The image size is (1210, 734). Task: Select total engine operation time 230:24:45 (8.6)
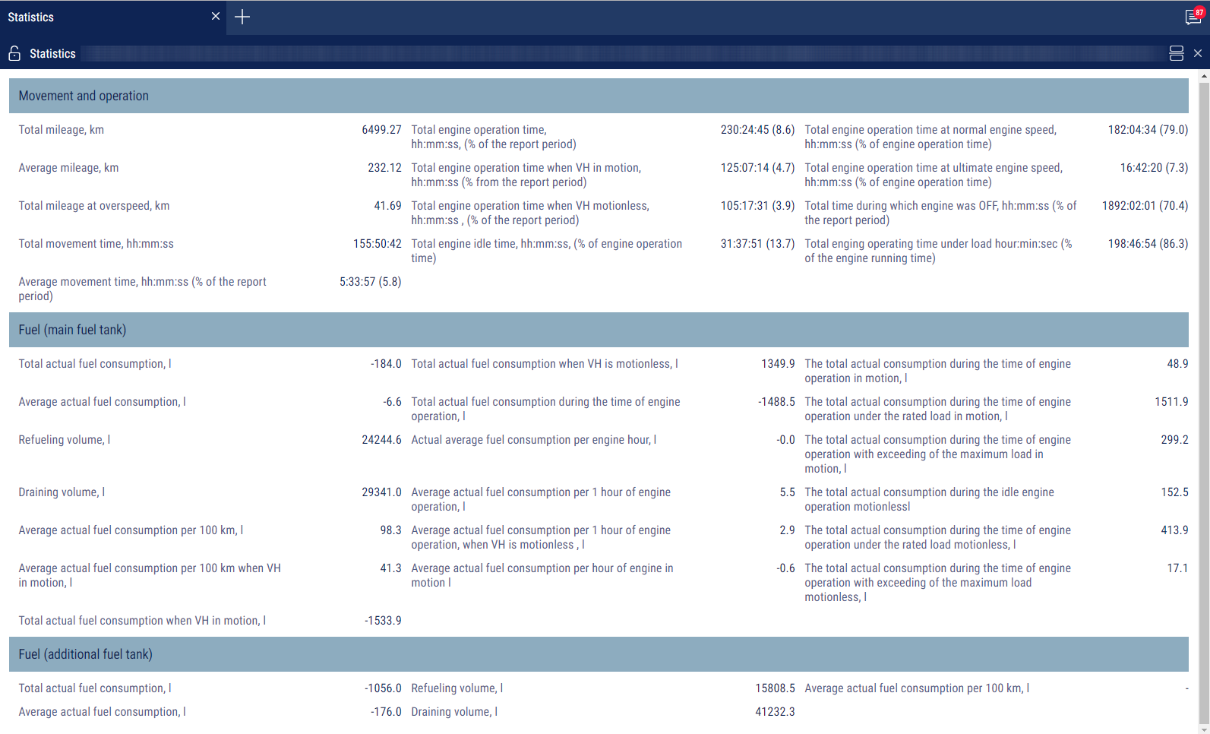(757, 130)
